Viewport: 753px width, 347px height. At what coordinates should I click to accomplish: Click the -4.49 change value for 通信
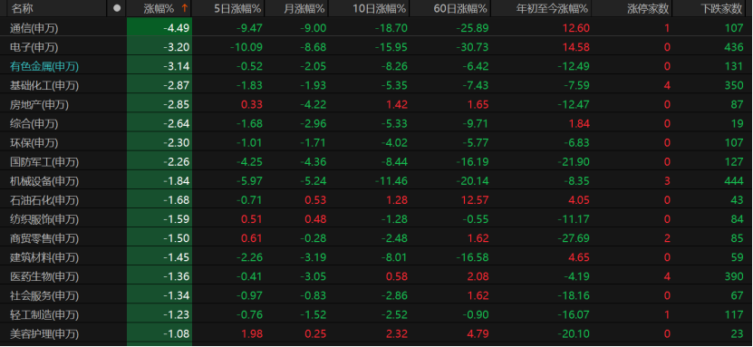point(177,28)
